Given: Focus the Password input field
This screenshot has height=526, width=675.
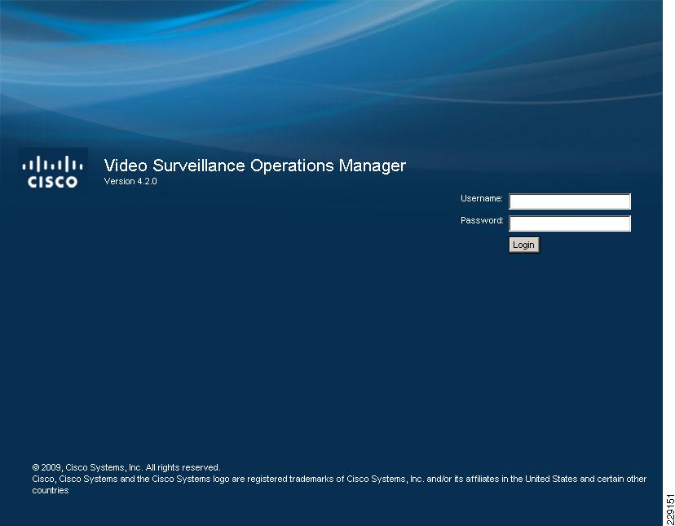Looking at the screenshot, I should pos(570,223).
